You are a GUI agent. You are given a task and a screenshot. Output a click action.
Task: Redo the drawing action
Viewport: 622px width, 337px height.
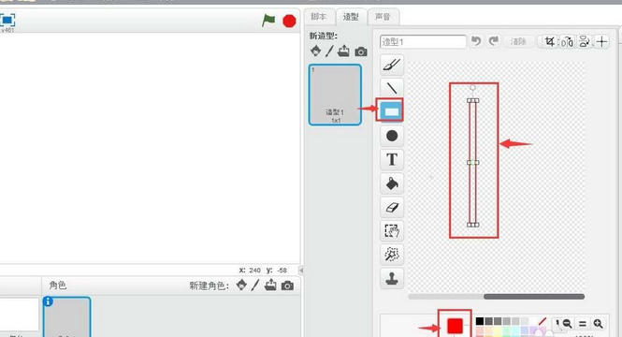click(493, 41)
